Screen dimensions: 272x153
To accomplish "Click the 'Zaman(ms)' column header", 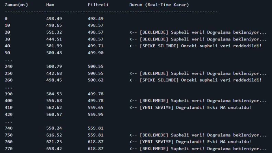I will pos(16,5).
